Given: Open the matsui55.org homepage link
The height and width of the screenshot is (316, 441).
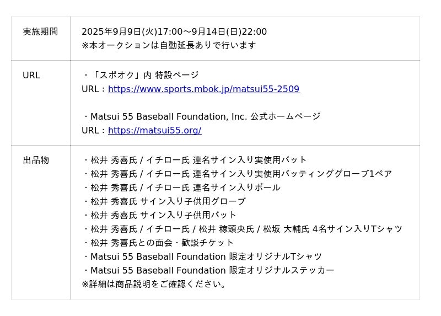Looking at the screenshot, I should pos(154,131).
